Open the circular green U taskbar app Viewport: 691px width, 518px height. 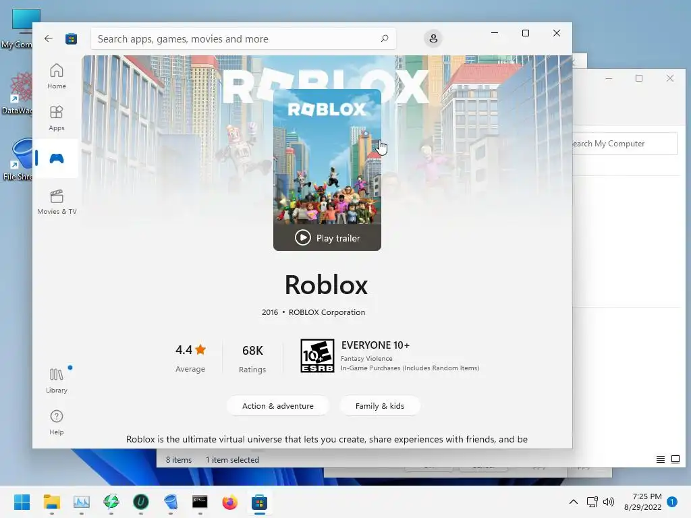(141, 502)
